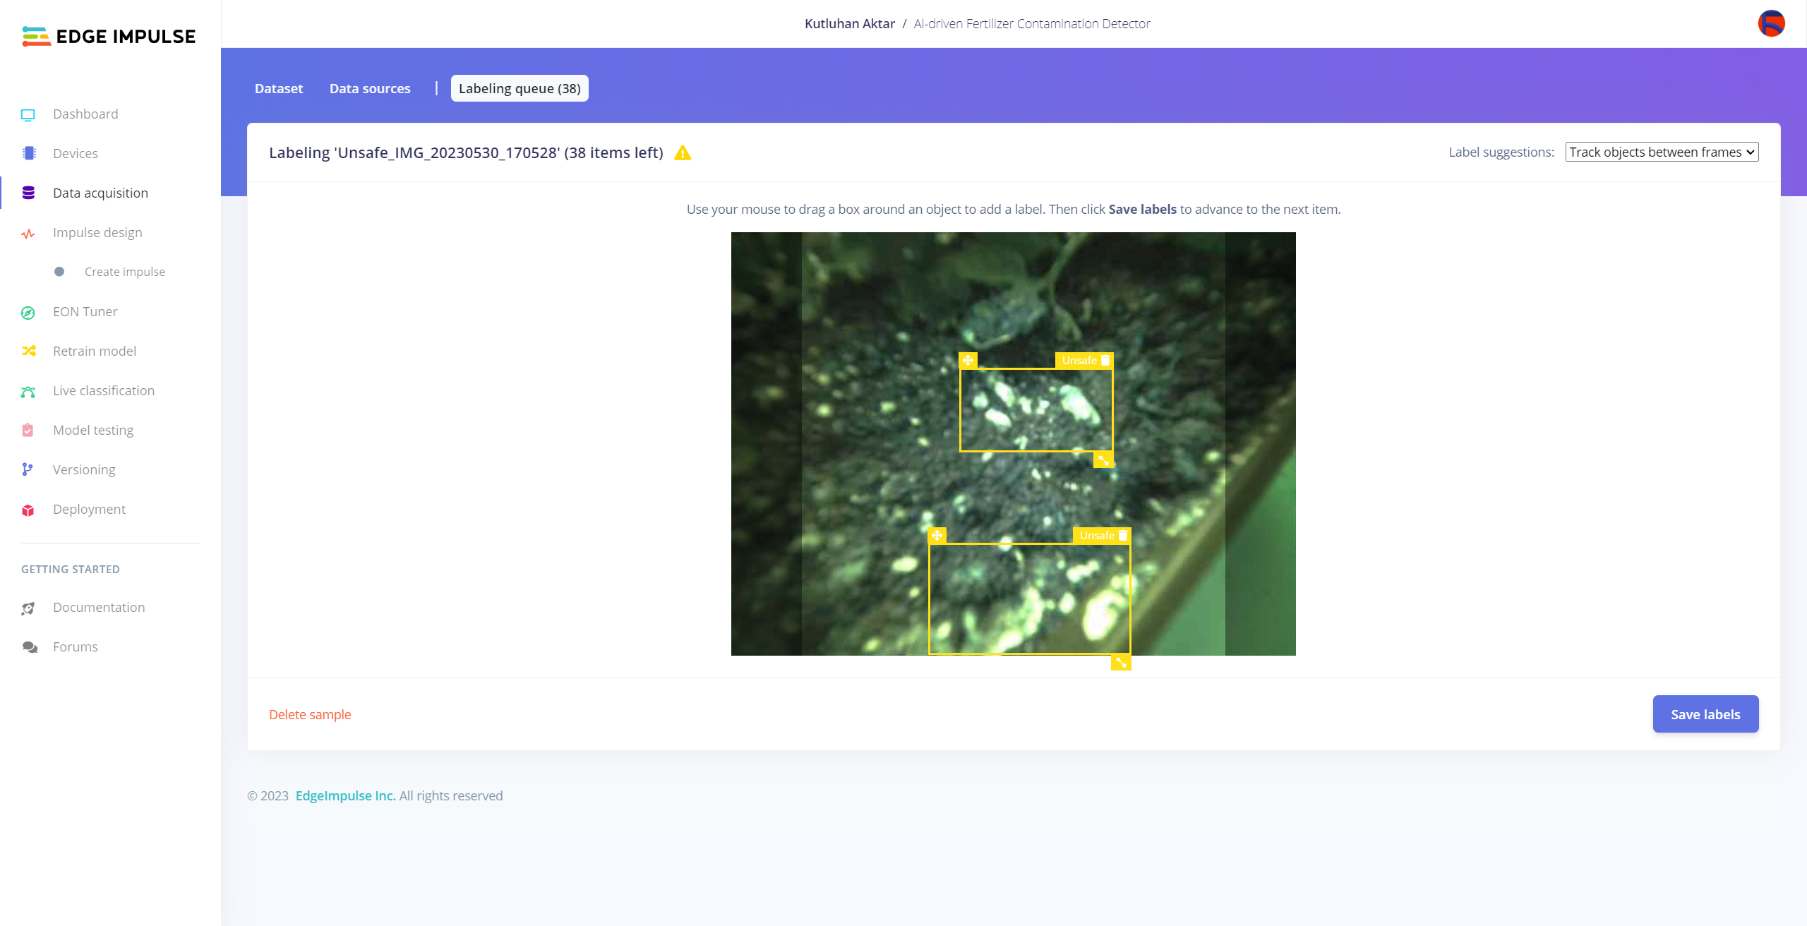Open the Label suggestions dropdown

[x=1662, y=152]
